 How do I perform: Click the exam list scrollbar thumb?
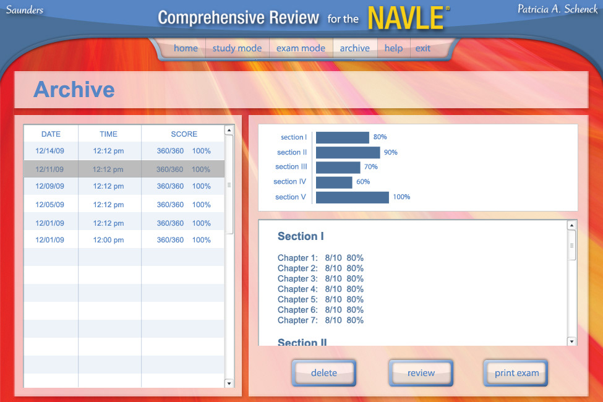[229, 185]
